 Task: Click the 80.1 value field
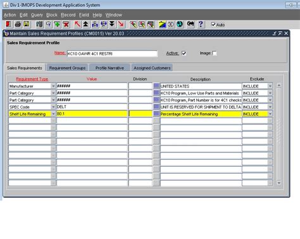(92, 113)
